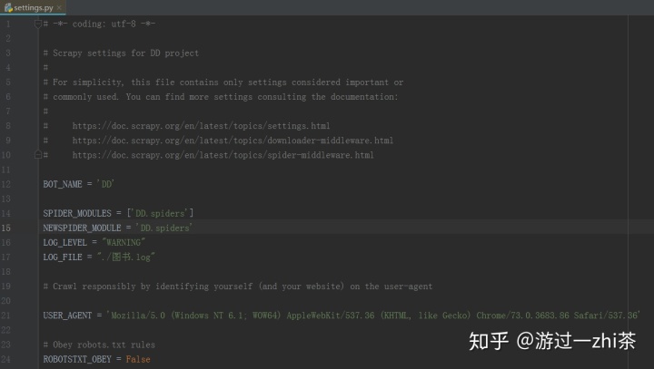Click the 'Obey robots.txt rules' comment
The image size is (654, 369).
click(99, 345)
